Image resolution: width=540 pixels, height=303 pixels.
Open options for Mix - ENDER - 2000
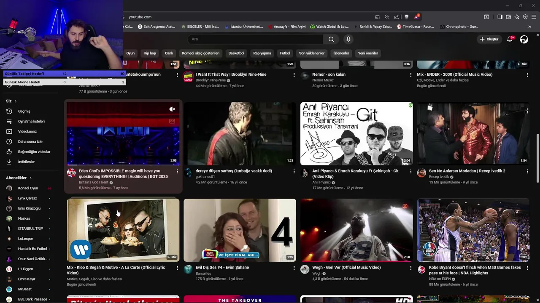527,75
